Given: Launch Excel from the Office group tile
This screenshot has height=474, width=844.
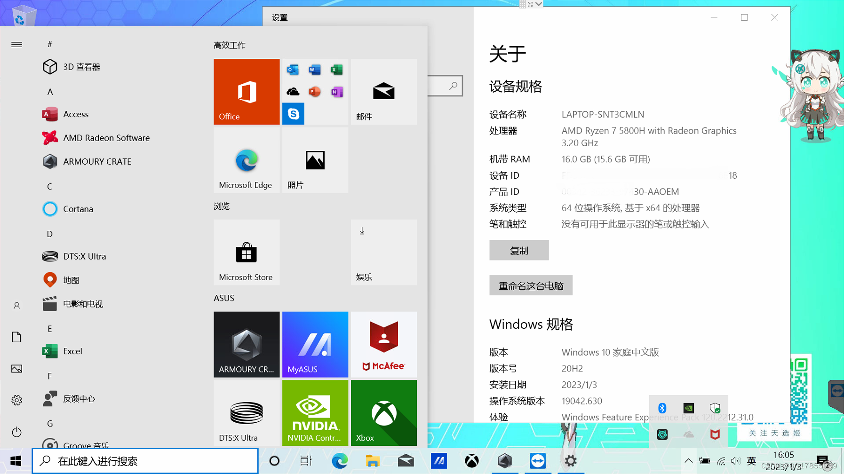Looking at the screenshot, I should point(337,70).
